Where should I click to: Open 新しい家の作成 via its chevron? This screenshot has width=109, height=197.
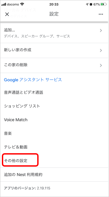point(101,51)
